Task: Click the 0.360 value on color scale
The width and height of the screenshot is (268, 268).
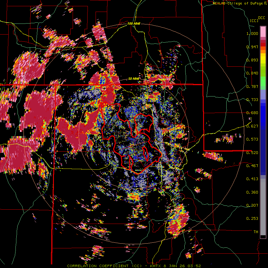Action: point(252,192)
